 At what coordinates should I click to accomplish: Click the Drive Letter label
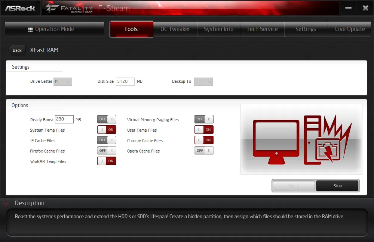point(41,81)
